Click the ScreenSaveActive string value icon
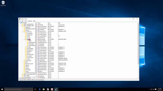Image resolution: width=163 pixels, height=91 pixels. (x=38, y=75)
